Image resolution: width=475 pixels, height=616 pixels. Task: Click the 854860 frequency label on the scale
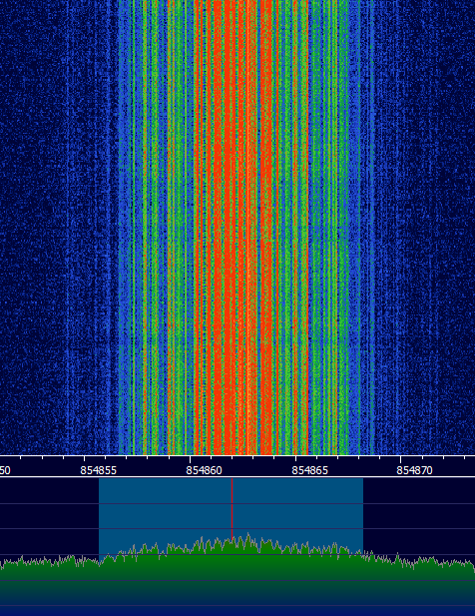coord(204,470)
